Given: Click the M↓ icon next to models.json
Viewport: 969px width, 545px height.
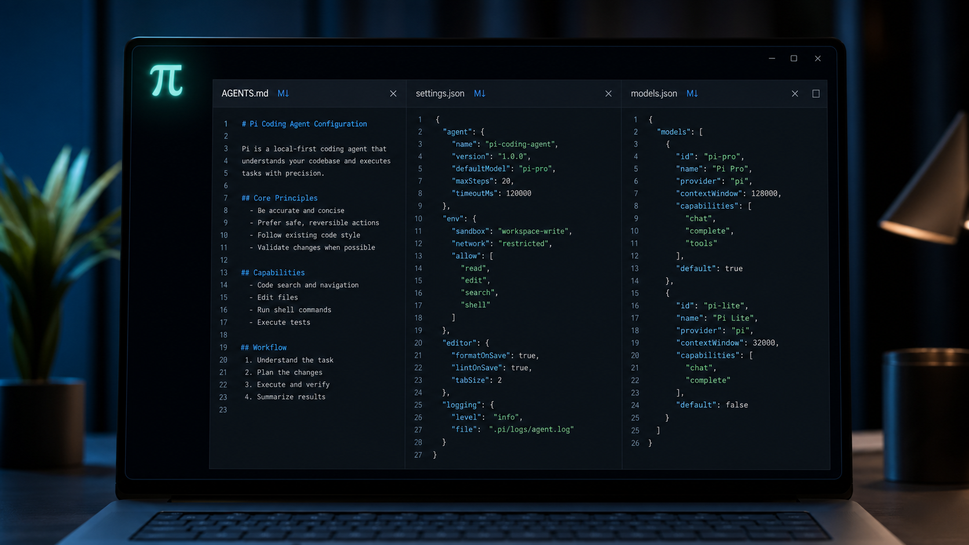Looking at the screenshot, I should pyautogui.click(x=692, y=93).
